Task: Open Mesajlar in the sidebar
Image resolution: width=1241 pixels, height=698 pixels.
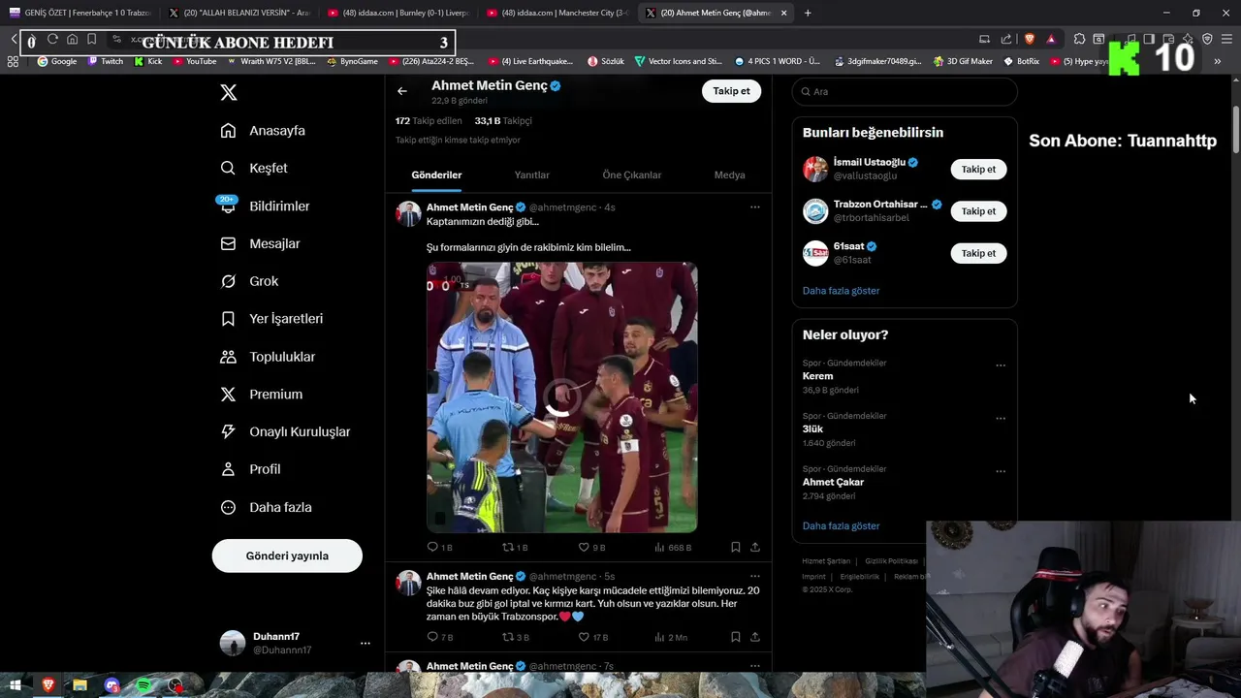Action: 260,244
